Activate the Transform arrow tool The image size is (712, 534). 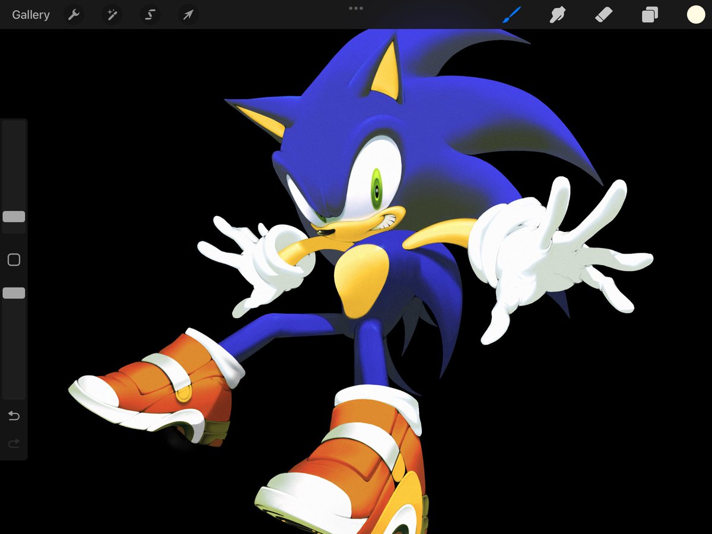coord(187,15)
